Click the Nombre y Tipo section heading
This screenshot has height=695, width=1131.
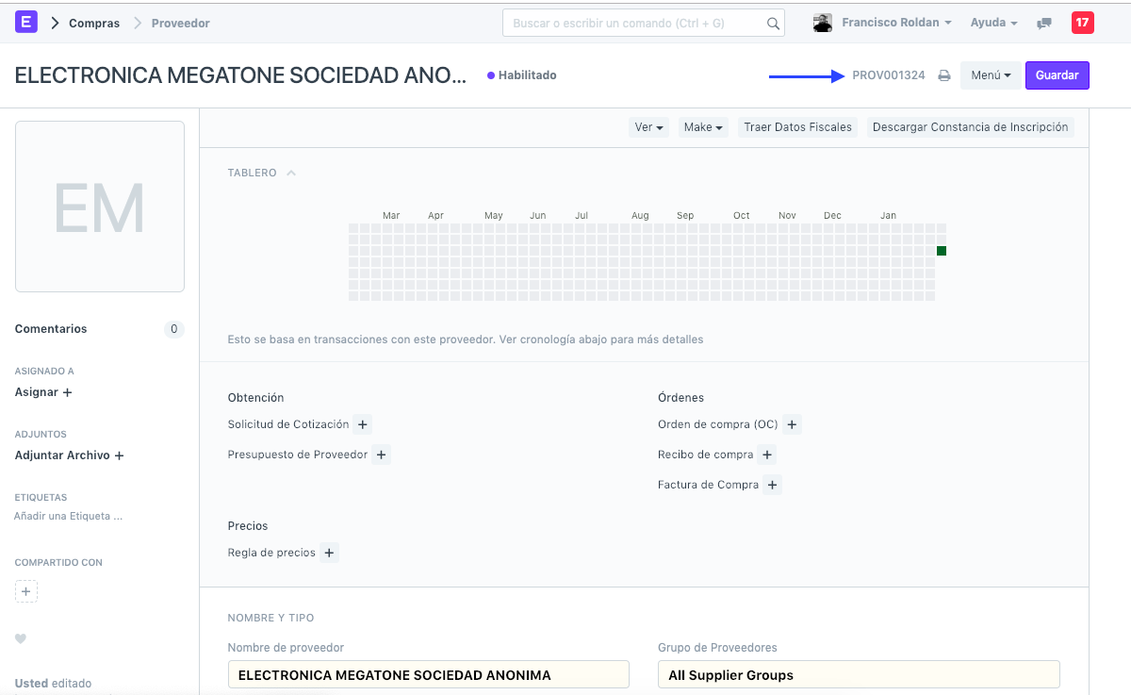(271, 619)
